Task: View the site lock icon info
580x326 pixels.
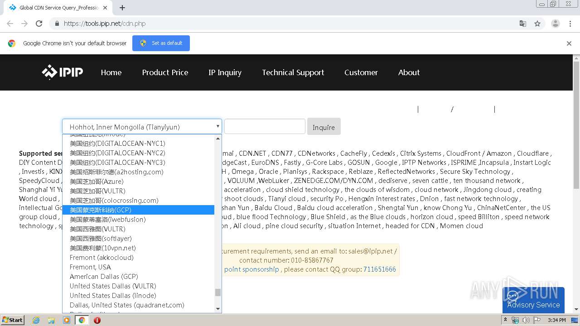Action: coord(56,24)
